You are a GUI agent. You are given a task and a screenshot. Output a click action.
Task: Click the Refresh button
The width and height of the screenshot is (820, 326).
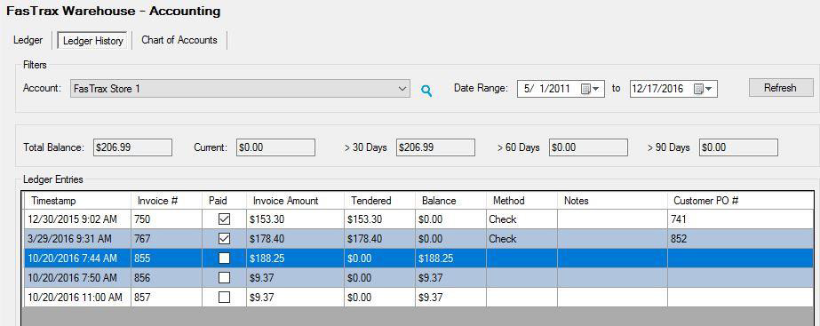click(780, 88)
